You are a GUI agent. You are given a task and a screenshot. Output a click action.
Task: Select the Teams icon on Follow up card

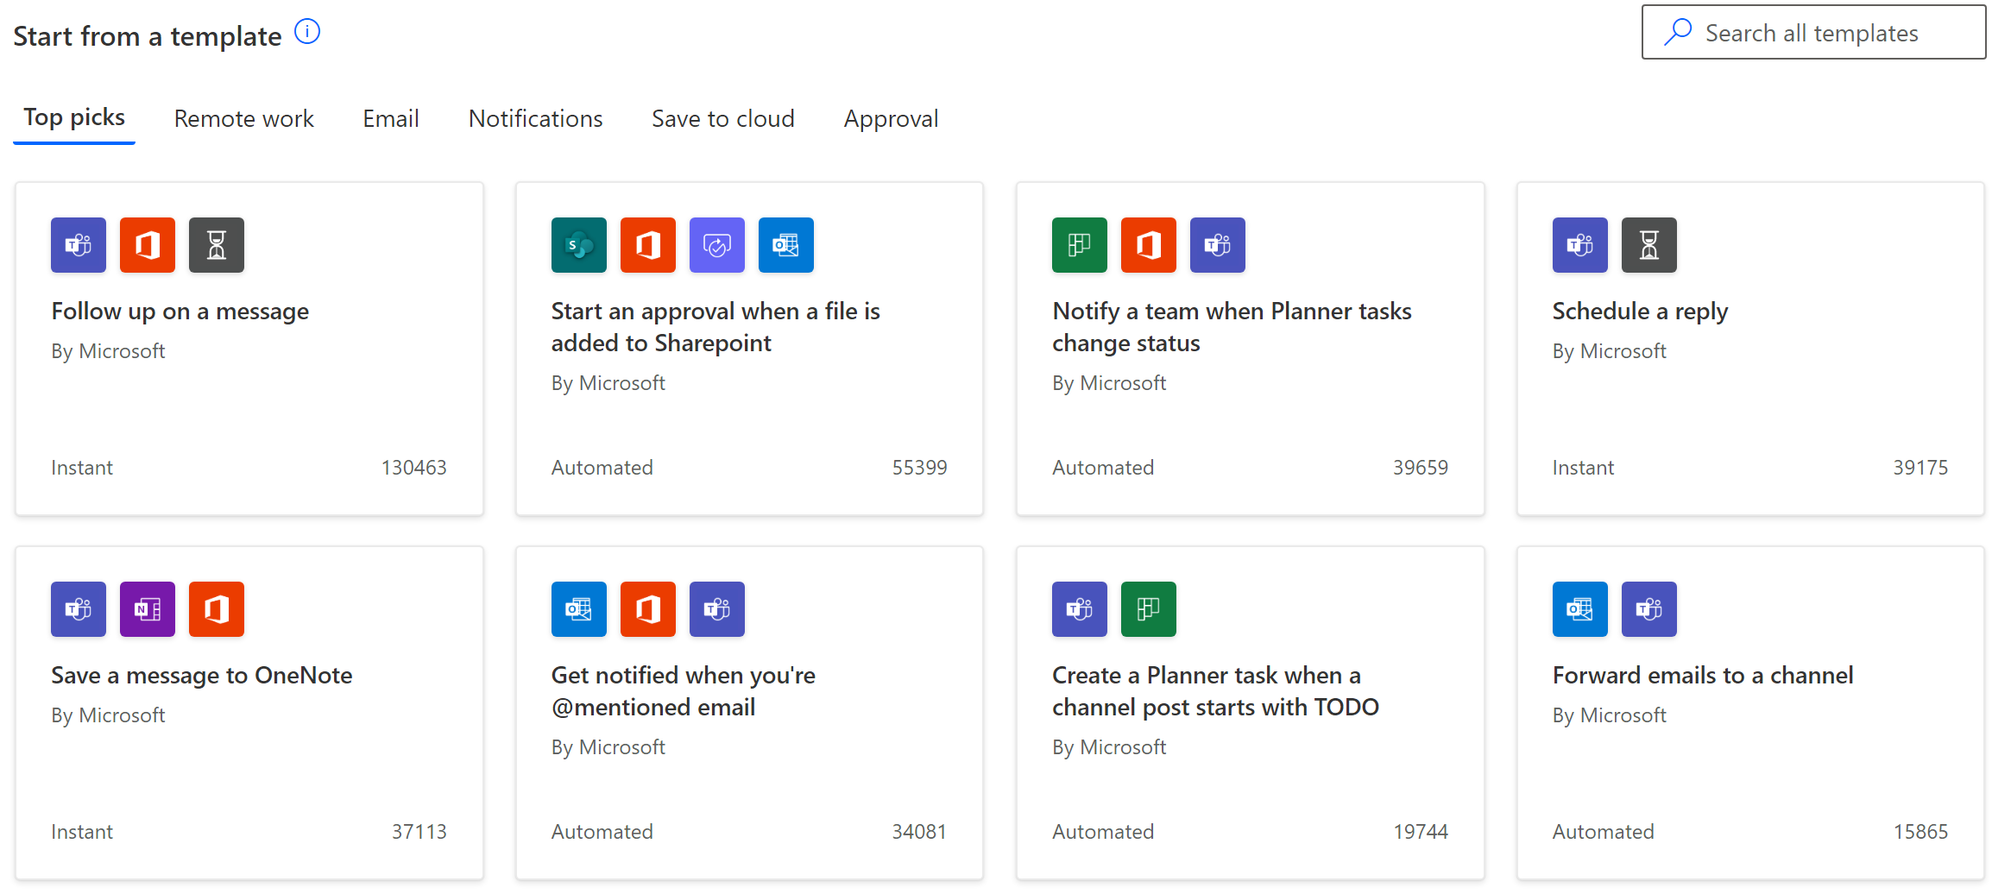coord(77,245)
